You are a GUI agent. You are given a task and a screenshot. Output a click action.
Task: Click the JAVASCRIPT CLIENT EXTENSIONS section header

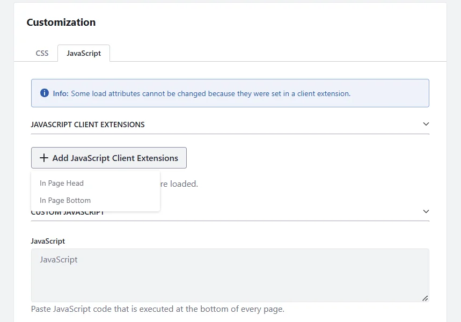[88, 124]
